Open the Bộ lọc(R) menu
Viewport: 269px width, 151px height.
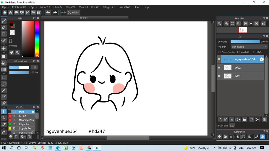click(x=45, y=7)
